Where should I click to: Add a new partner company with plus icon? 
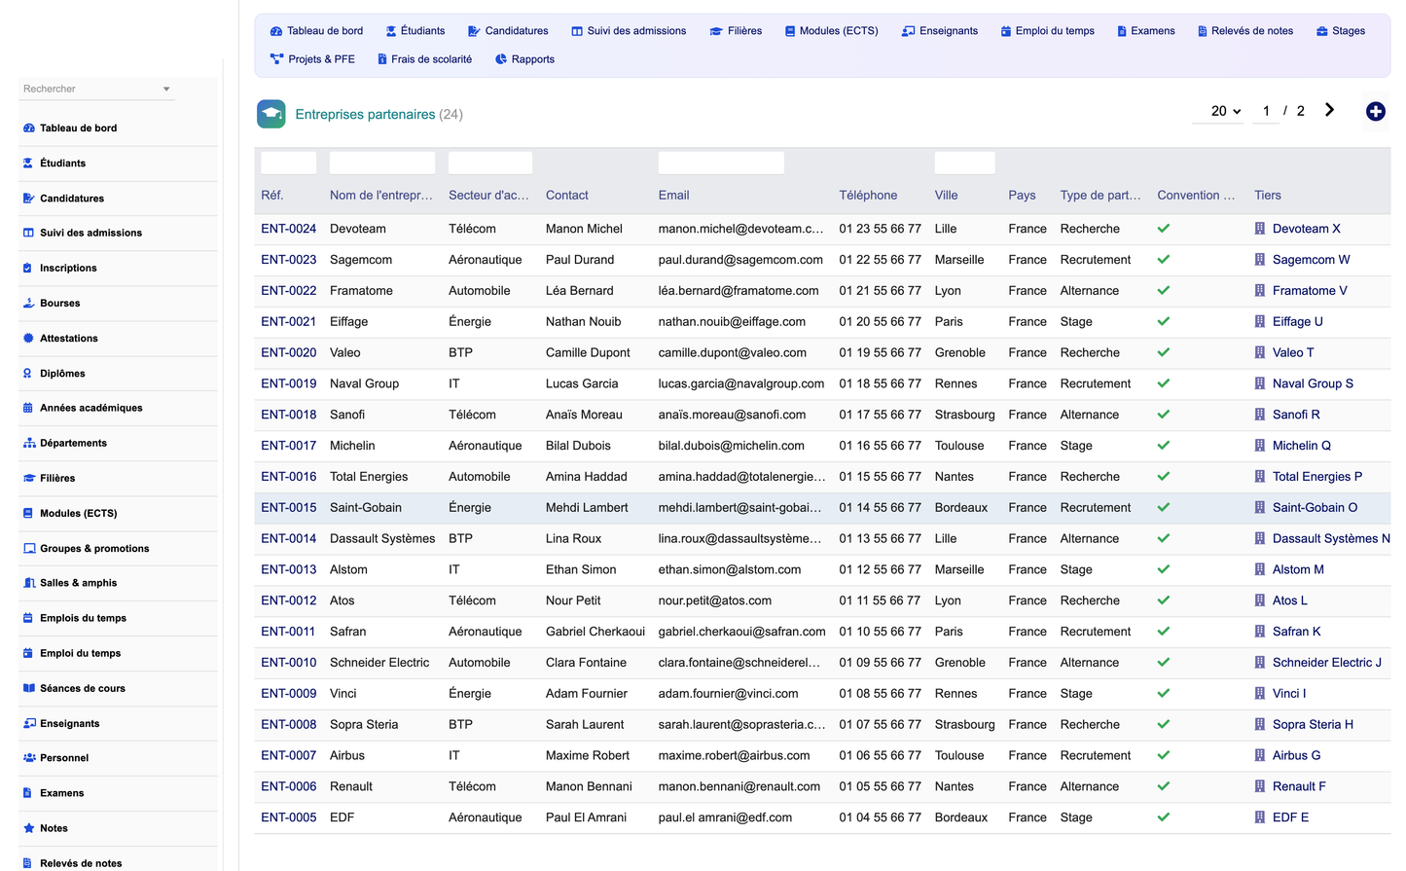(x=1375, y=112)
